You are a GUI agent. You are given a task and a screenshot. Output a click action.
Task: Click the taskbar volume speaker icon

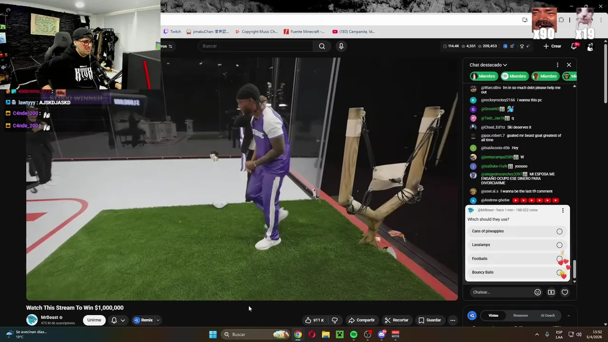click(579, 334)
